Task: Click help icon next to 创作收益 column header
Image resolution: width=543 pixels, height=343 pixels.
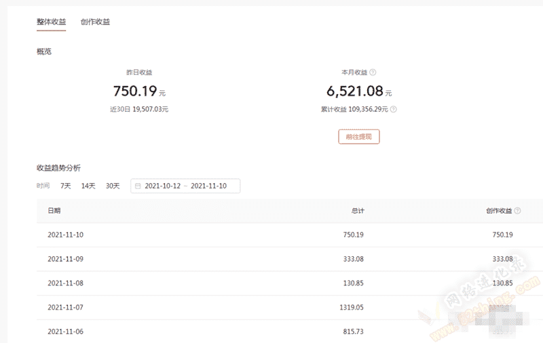Action: pos(517,211)
